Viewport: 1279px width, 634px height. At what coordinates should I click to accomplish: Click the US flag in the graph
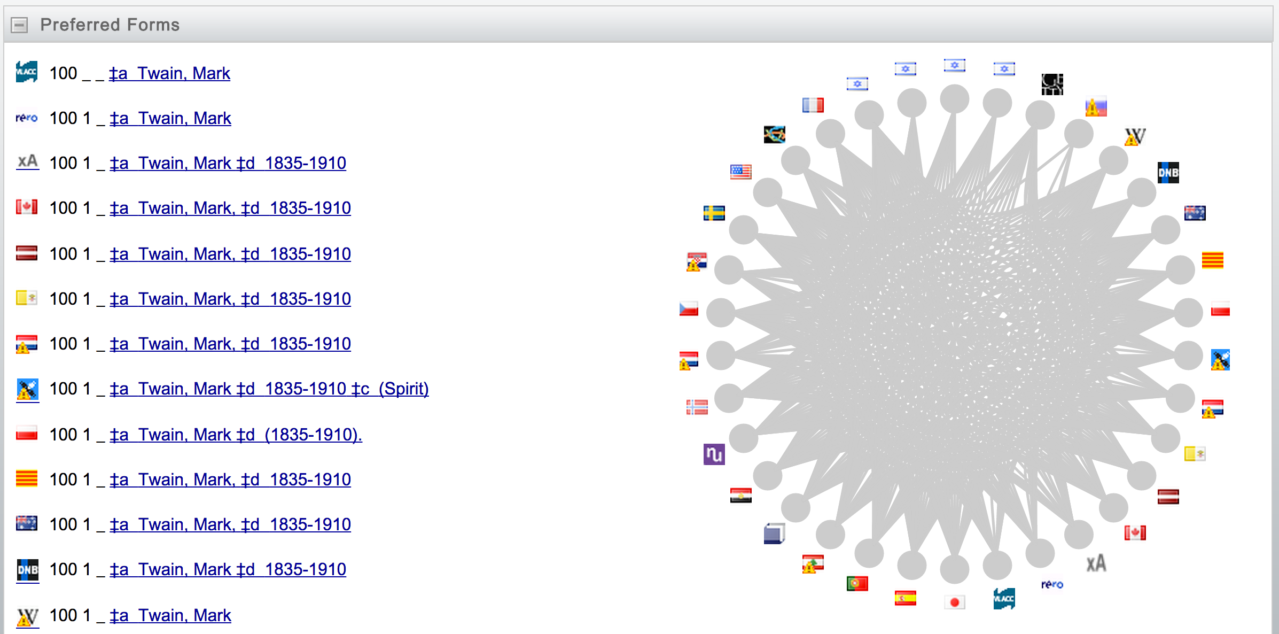coord(740,172)
